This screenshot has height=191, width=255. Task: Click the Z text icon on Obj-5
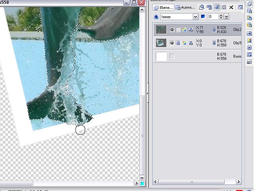point(190,43)
